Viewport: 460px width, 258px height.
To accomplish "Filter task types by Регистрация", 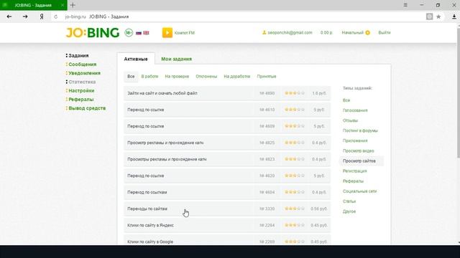I will pyautogui.click(x=354, y=171).
